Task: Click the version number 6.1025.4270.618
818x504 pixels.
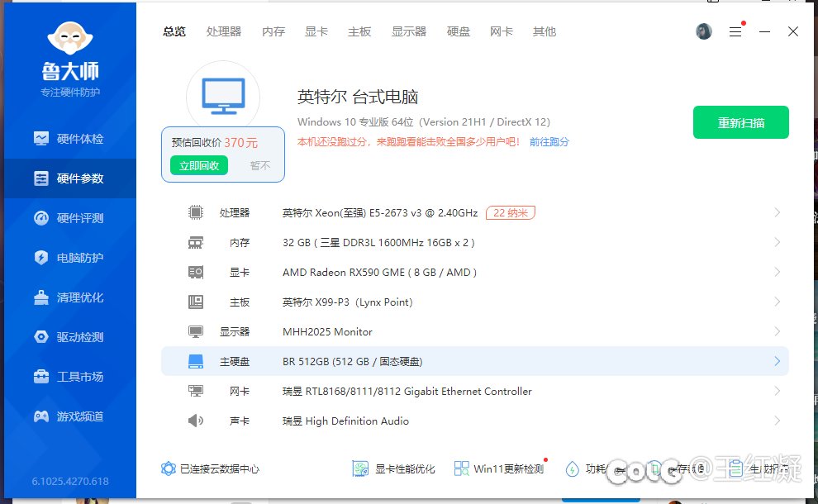Action: pos(70,481)
